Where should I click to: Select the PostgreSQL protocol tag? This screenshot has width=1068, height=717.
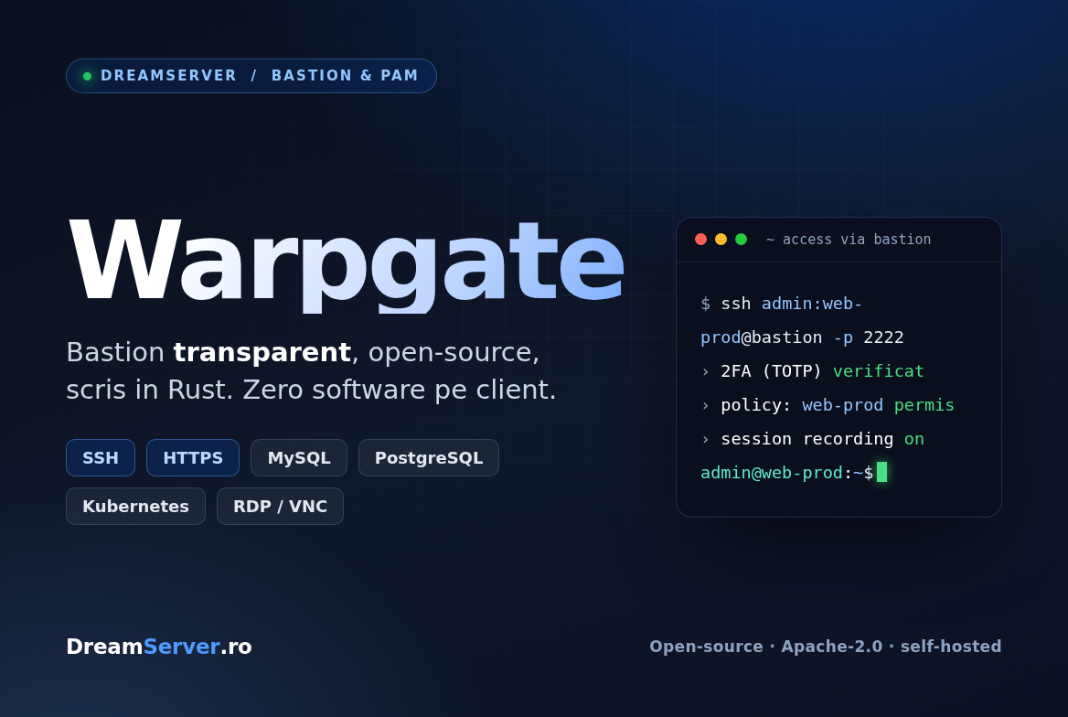click(429, 458)
